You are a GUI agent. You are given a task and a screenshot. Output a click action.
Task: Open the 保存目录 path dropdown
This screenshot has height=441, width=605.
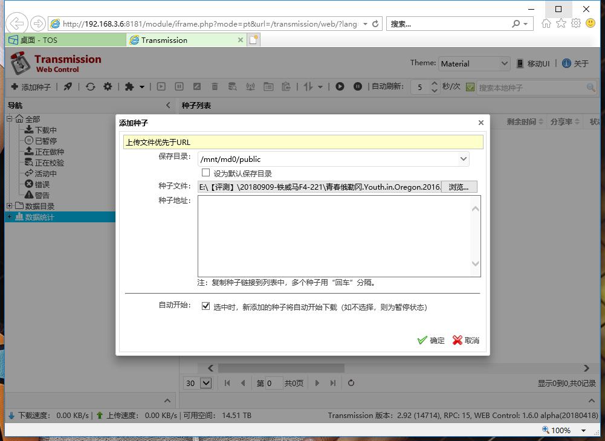[464, 159]
